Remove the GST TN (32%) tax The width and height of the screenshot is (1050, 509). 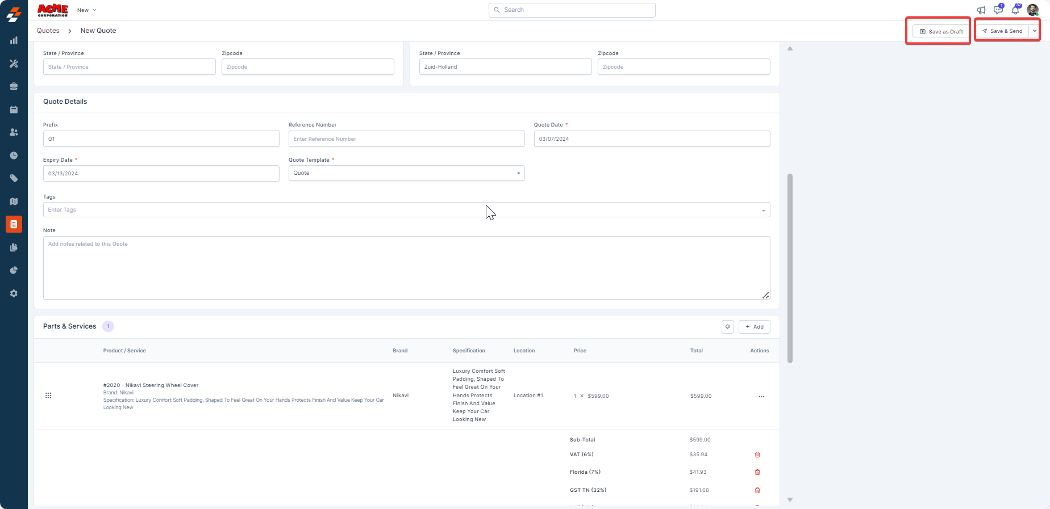pyautogui.click(x=757, y=490)
